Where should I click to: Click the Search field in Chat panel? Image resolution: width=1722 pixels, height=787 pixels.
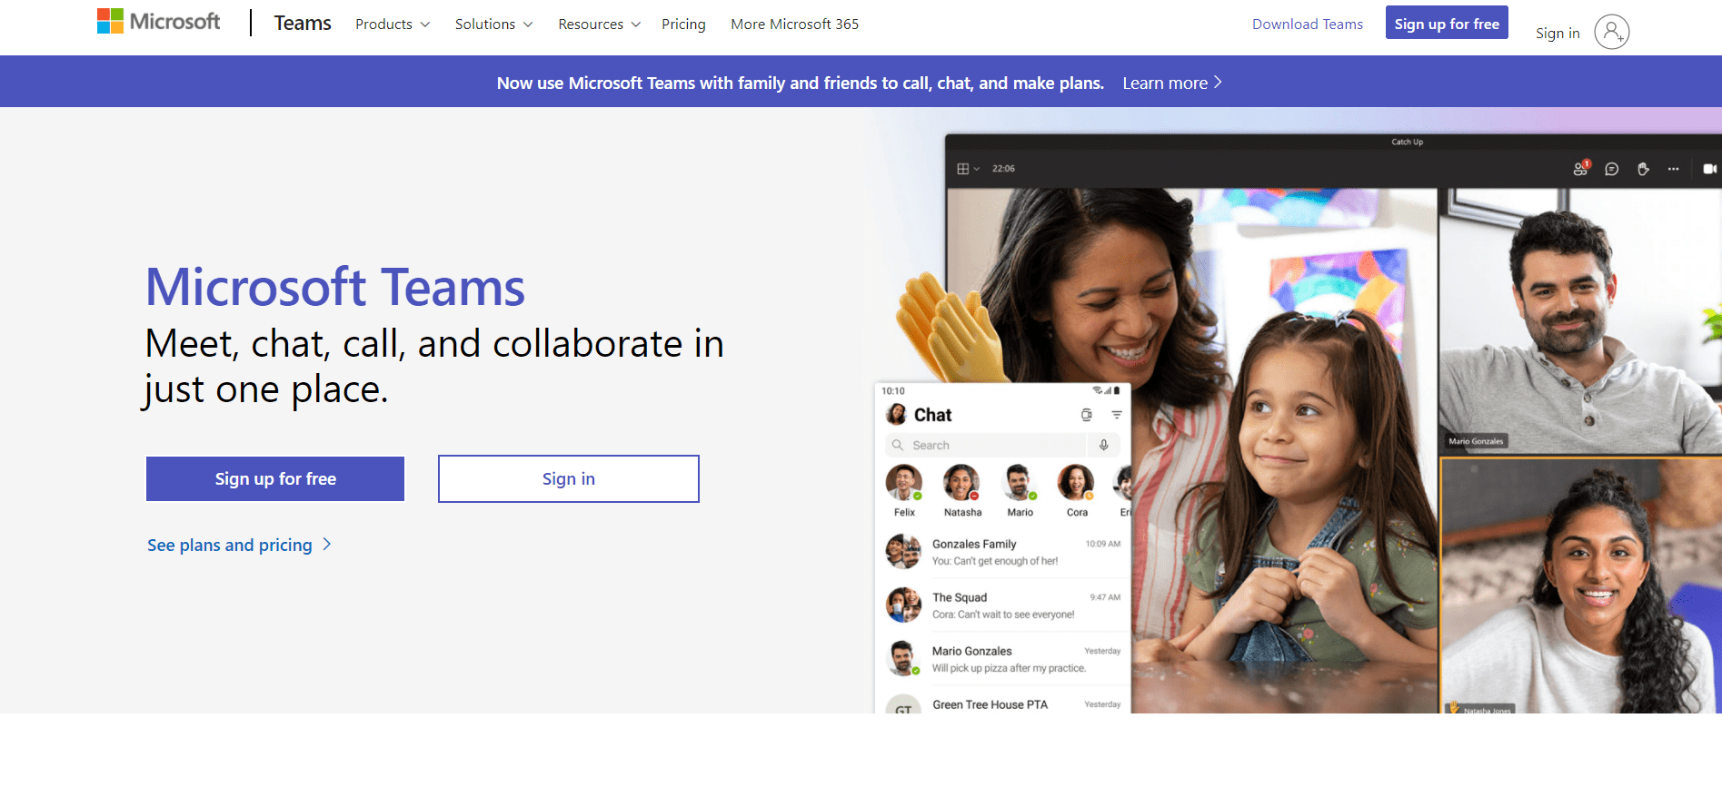[986, 445]
